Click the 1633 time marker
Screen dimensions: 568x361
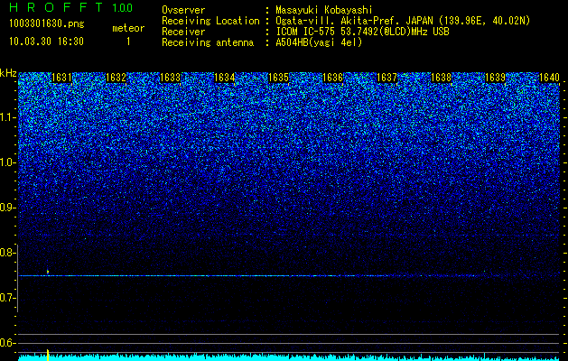tap(171, 78)
